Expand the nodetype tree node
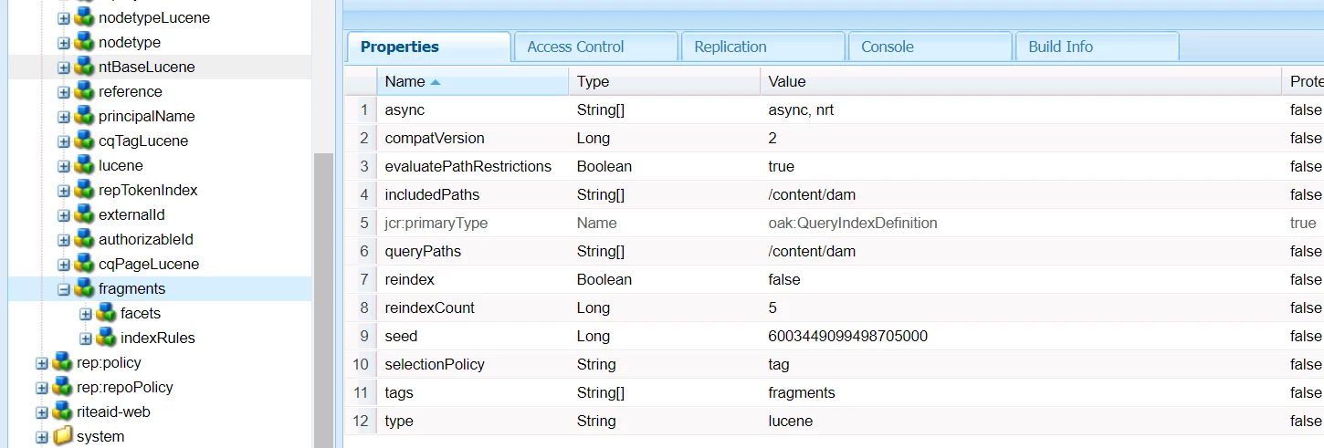This screenshot has width=1324, height=448. 64,43
